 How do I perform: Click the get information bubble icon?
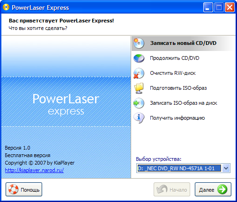pos(139,118)
